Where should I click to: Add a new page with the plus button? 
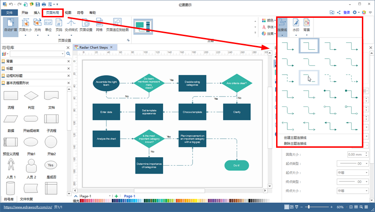point(116,196)
